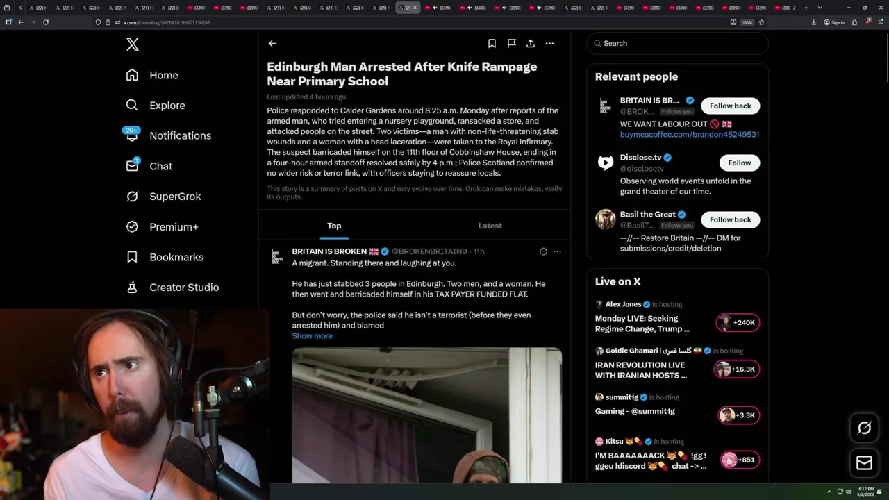
Task: Join Alex Jones live with +240K
Action: pyautogui.click(x=738, y=322)
